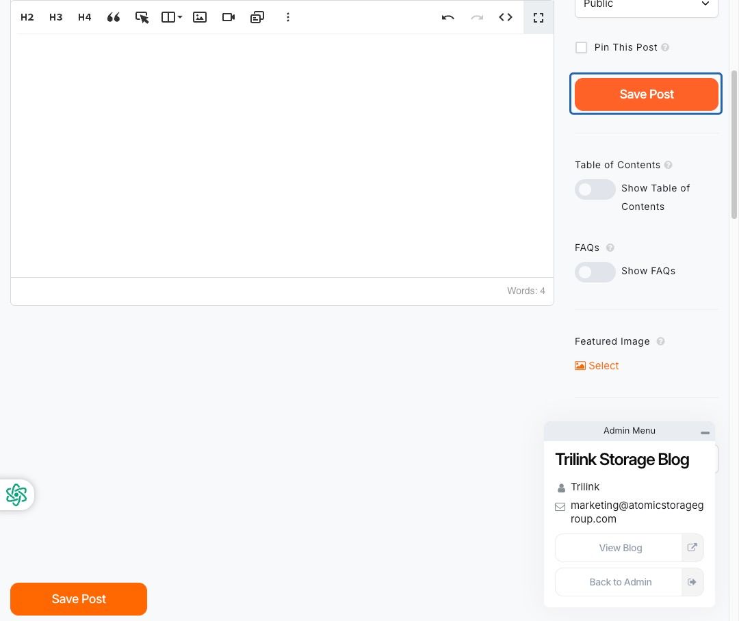
Task: Select a featured image
Action: 597,366
